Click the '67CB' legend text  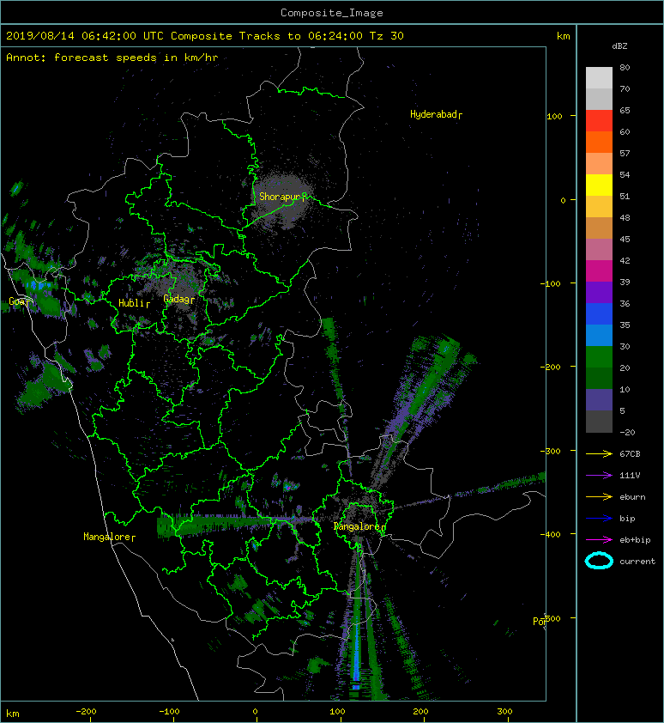[x=630, y=453]
